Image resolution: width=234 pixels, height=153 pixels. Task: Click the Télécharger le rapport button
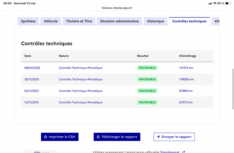pyautogui.click(x=117, y=137)
